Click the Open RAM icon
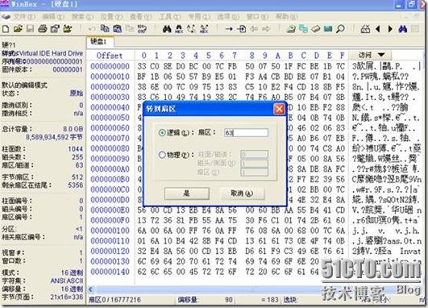 (x=328, y=29)
